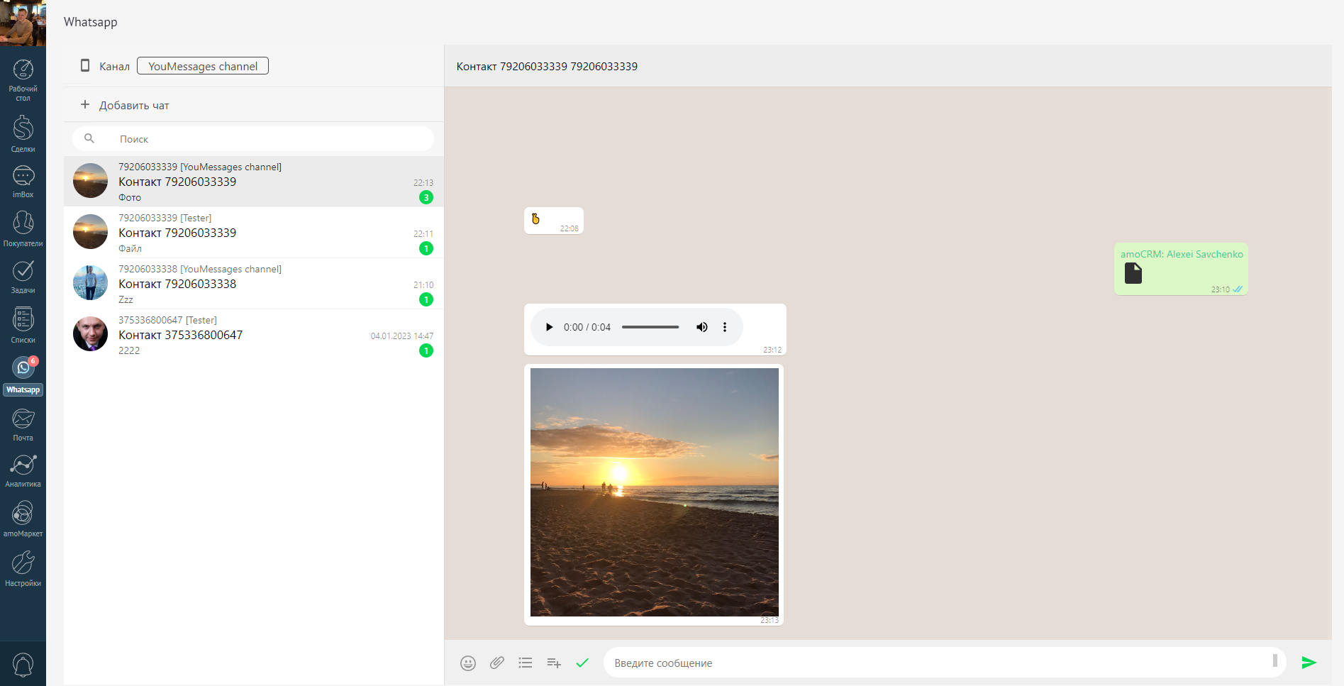Open Сделки section in sidebar
The image size is (1344, 686).
tap(23, 134)
